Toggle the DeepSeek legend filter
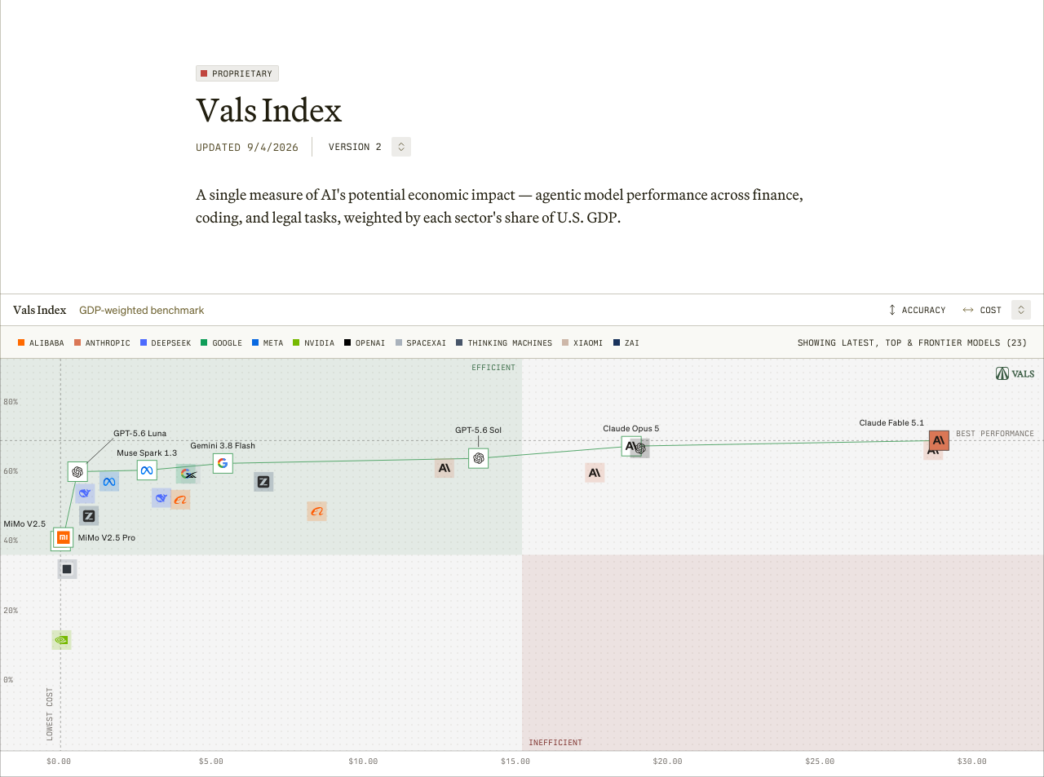1044x777 pixels. coord(166,343)
